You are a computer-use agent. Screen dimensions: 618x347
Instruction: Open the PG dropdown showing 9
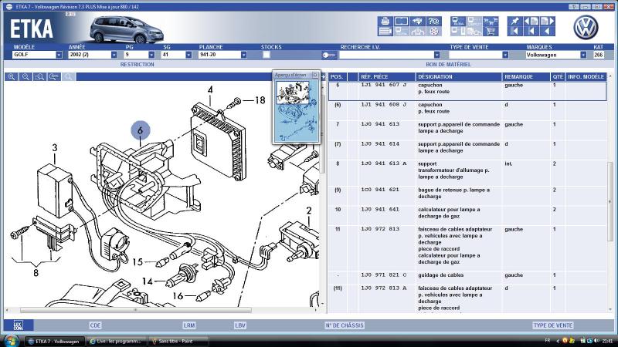151,55
